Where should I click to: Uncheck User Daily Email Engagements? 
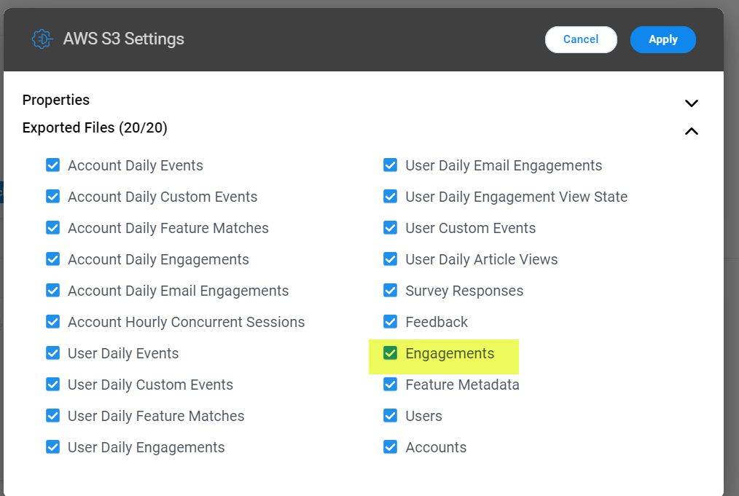click(x=390, y=165)
